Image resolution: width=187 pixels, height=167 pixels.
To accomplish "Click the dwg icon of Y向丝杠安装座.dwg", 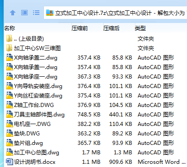I will (10, 96).
